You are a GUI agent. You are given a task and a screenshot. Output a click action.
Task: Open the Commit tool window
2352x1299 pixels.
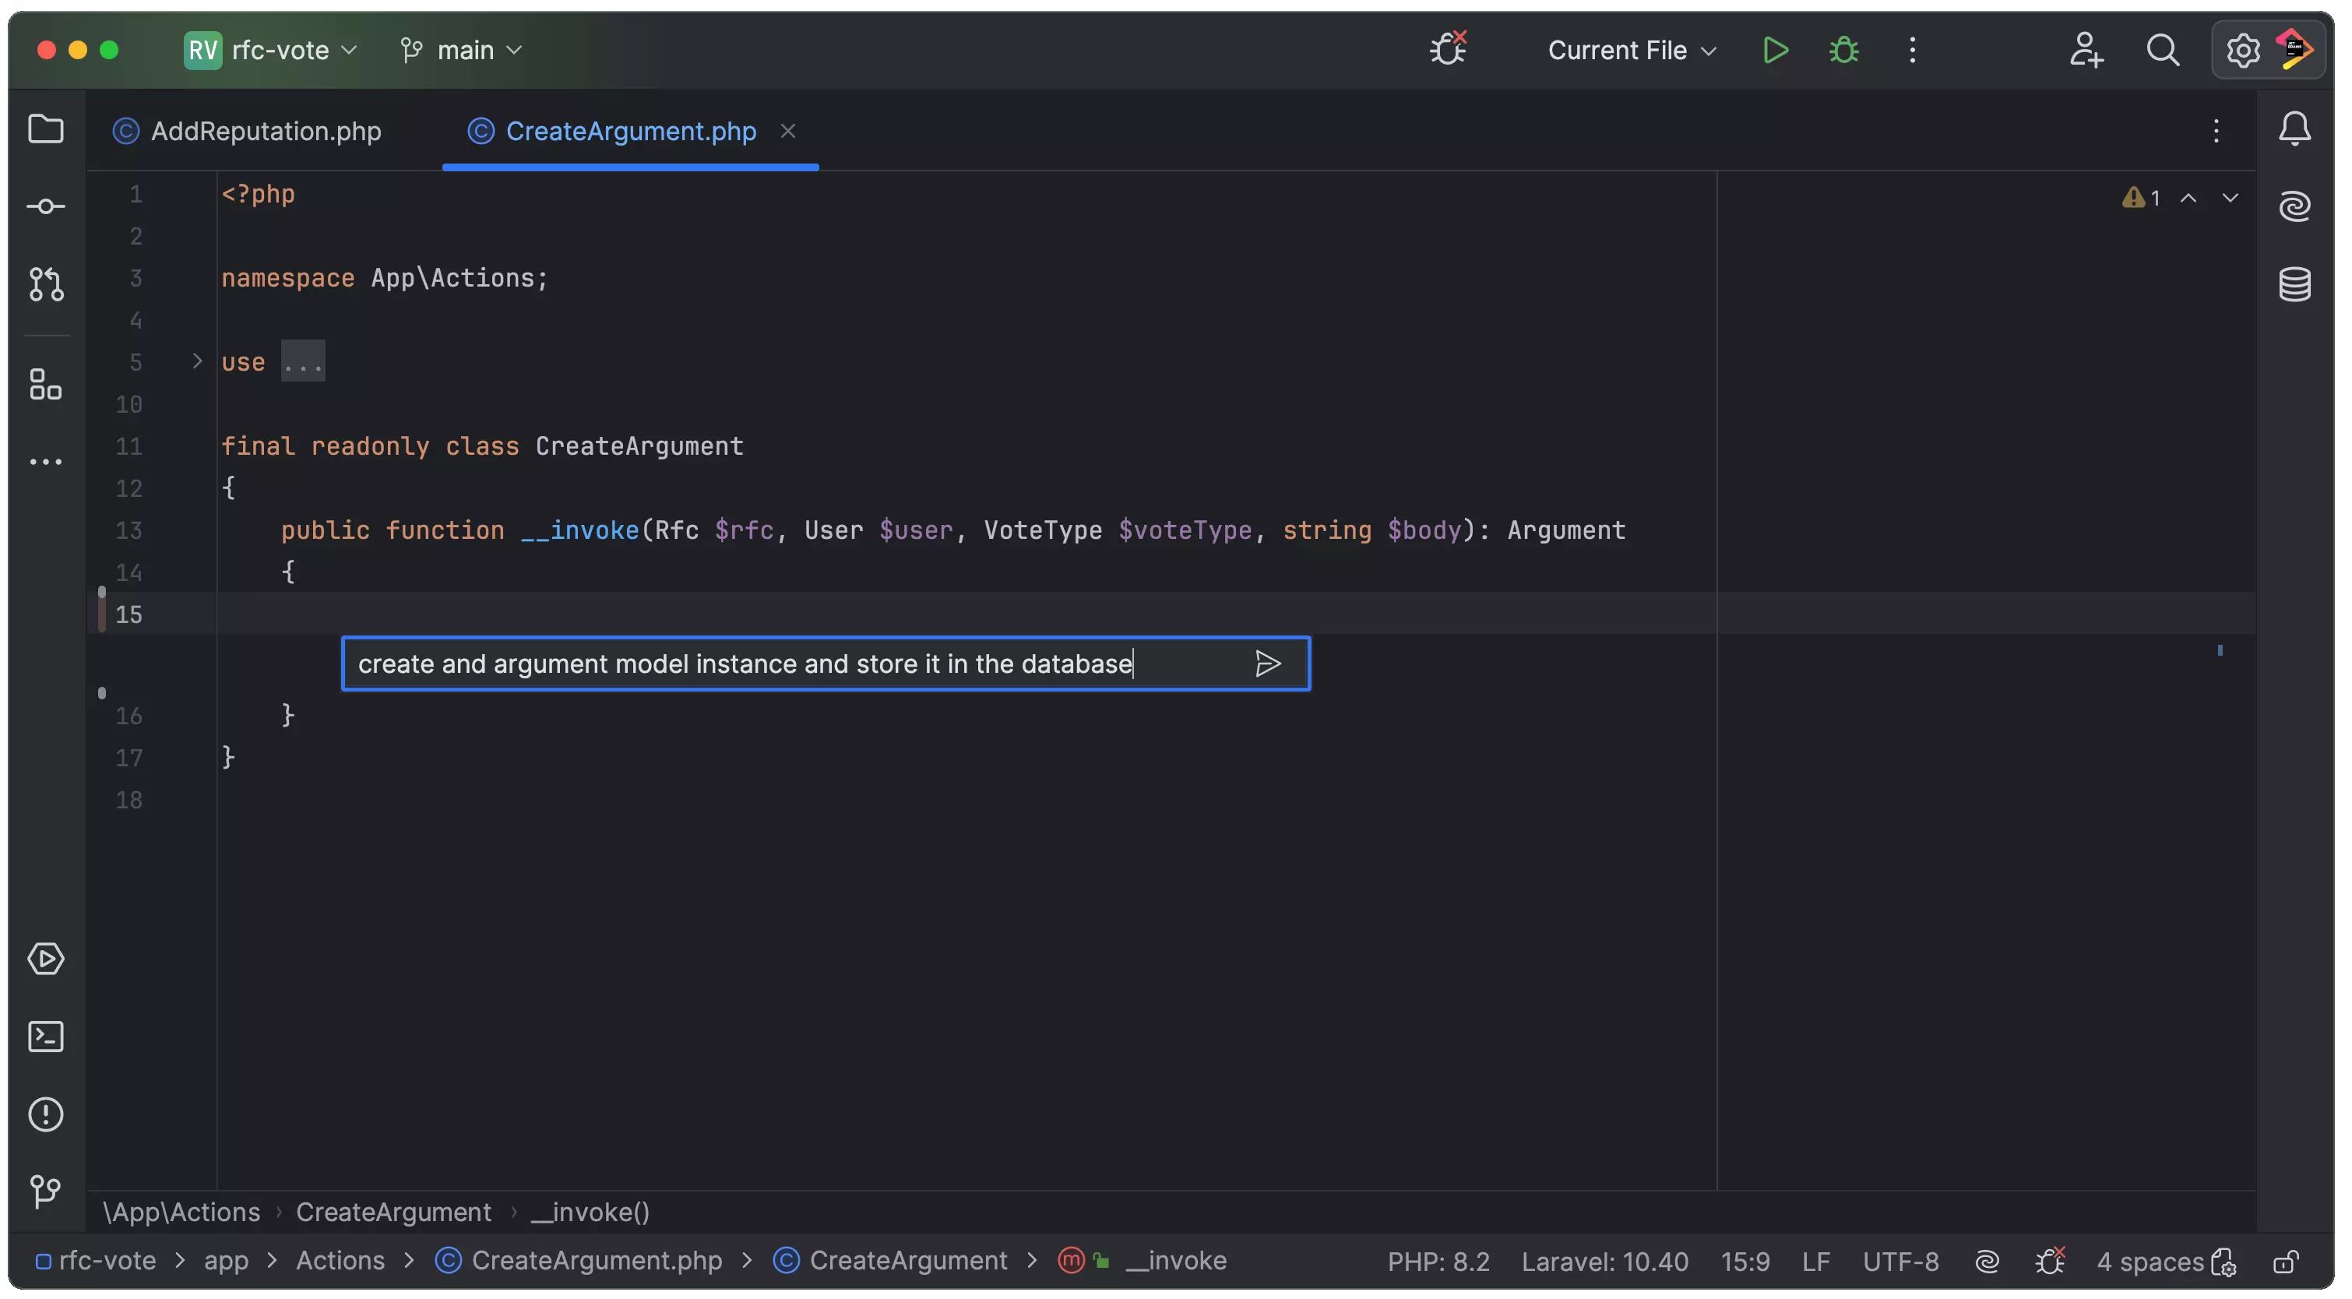47,206
